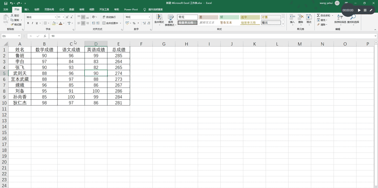Toggle bold formatting (B)
This screenshot has height=188, width=378.
(x=28, y=23)
